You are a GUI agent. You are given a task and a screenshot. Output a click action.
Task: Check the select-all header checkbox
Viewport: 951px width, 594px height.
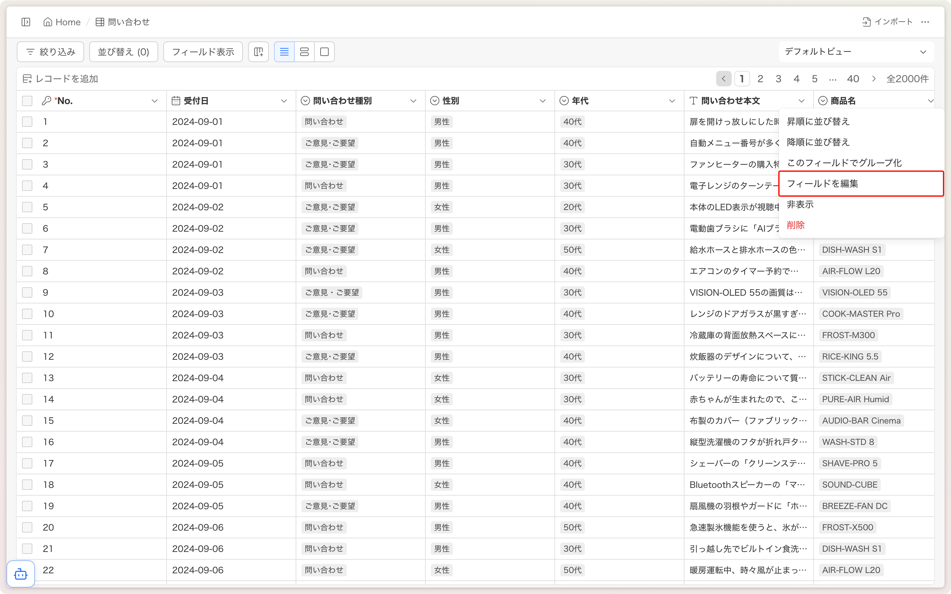point(27,101)
